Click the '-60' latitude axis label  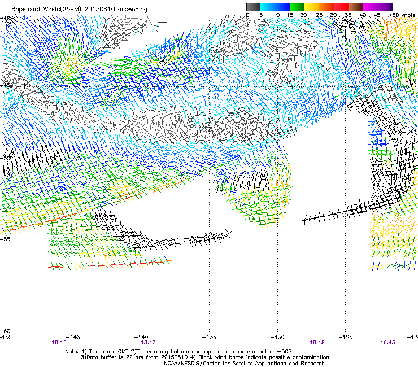click(x=5, y=331)
